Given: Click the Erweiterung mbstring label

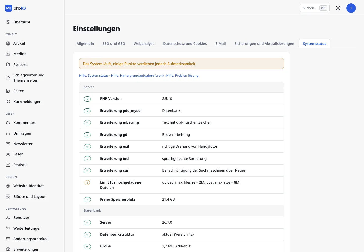Looking at the screenshot, I should (x=120, y=122).
